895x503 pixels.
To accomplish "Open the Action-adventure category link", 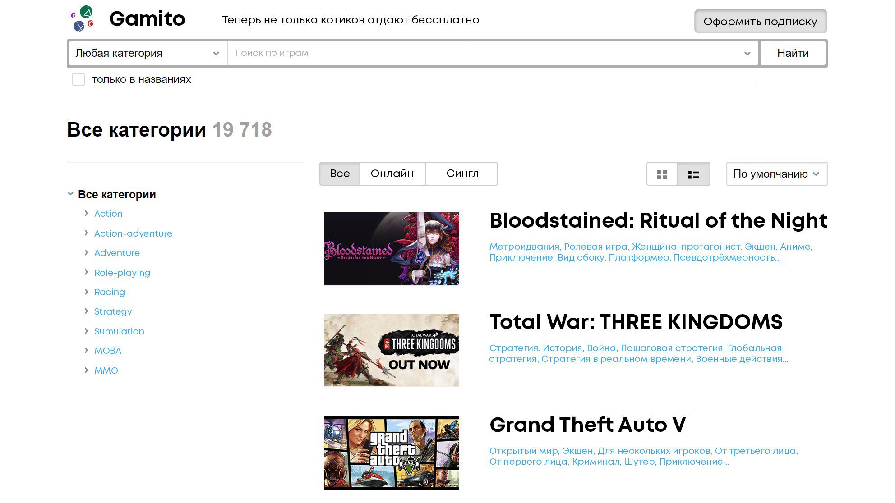I will tap(133, 233).
